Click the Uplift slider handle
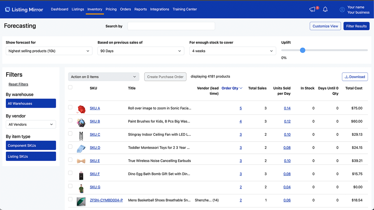The image size is (374, 210). pyautogui.click(x=303, y=50)
